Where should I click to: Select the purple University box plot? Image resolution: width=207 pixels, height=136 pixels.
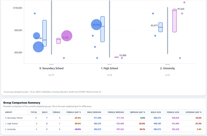[x=174, y=21]
